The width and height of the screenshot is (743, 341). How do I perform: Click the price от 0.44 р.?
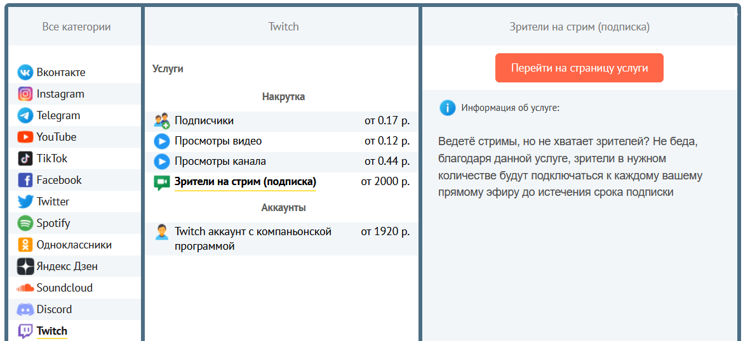(387, 162)
